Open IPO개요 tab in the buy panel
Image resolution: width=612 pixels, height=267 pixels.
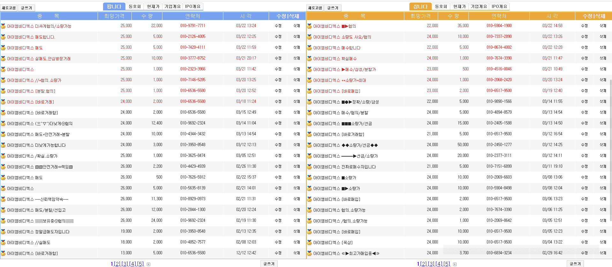[499, 6]
